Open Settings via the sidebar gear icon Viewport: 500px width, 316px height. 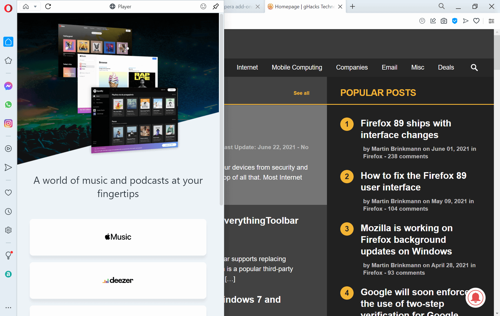click(8, 230)
